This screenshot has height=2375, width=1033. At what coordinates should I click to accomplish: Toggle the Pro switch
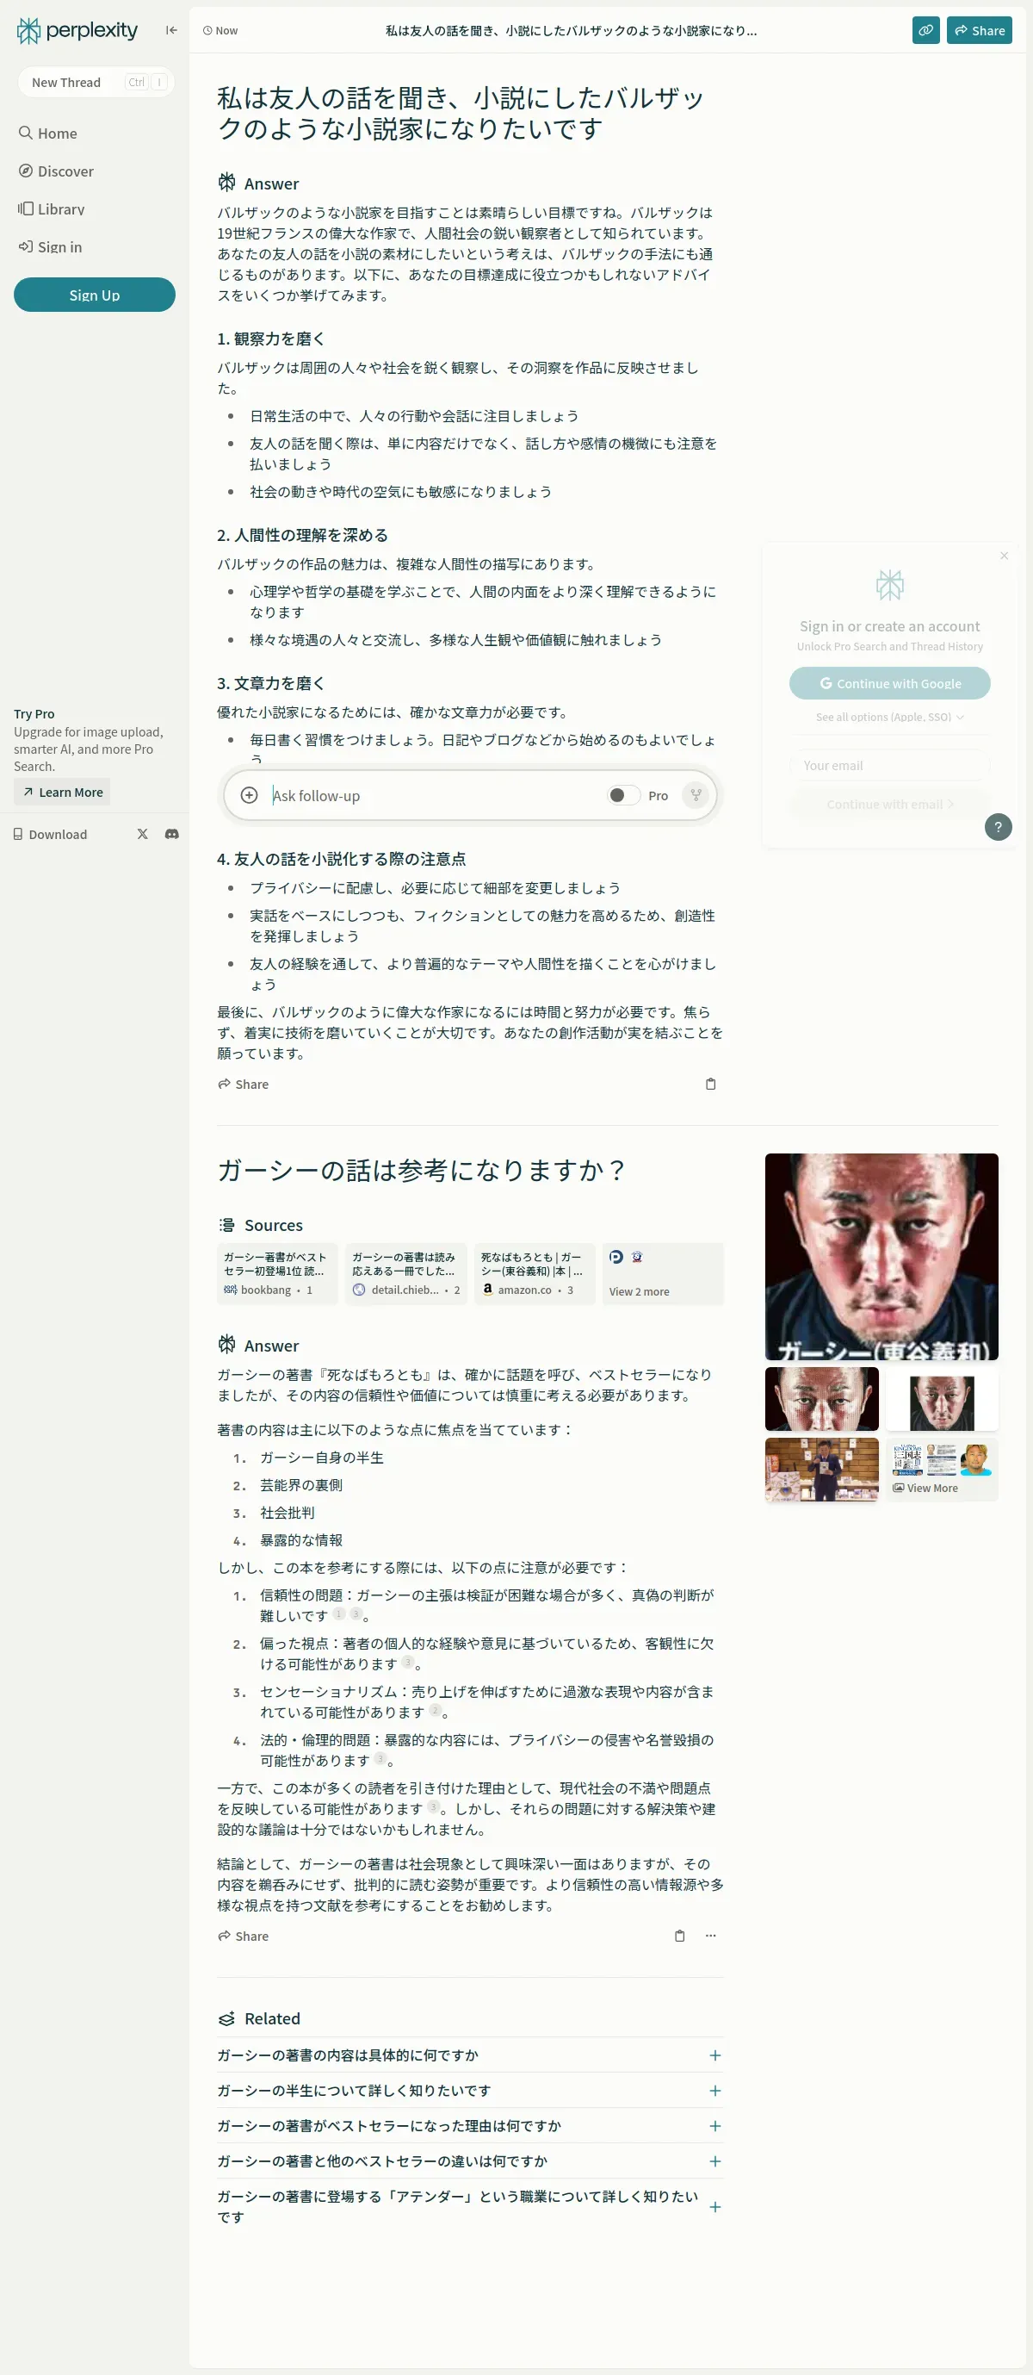point(624,796)
